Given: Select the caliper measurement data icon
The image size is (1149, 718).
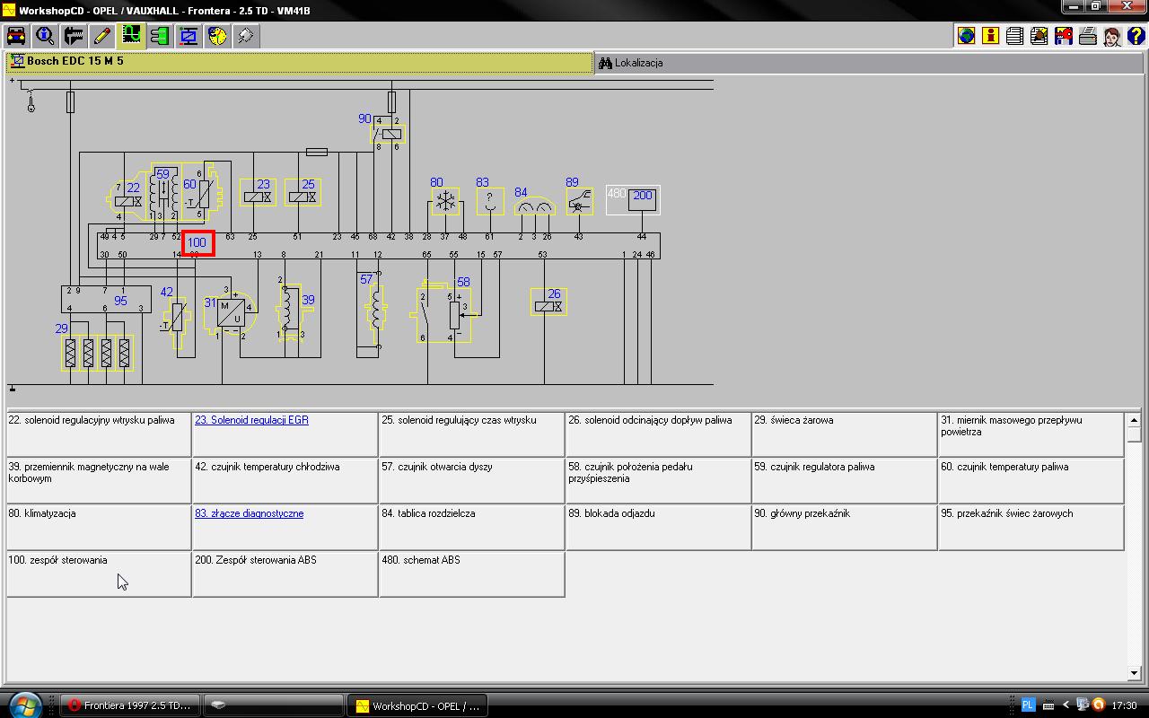Looking at the screenshot, I should click(74, 36).
